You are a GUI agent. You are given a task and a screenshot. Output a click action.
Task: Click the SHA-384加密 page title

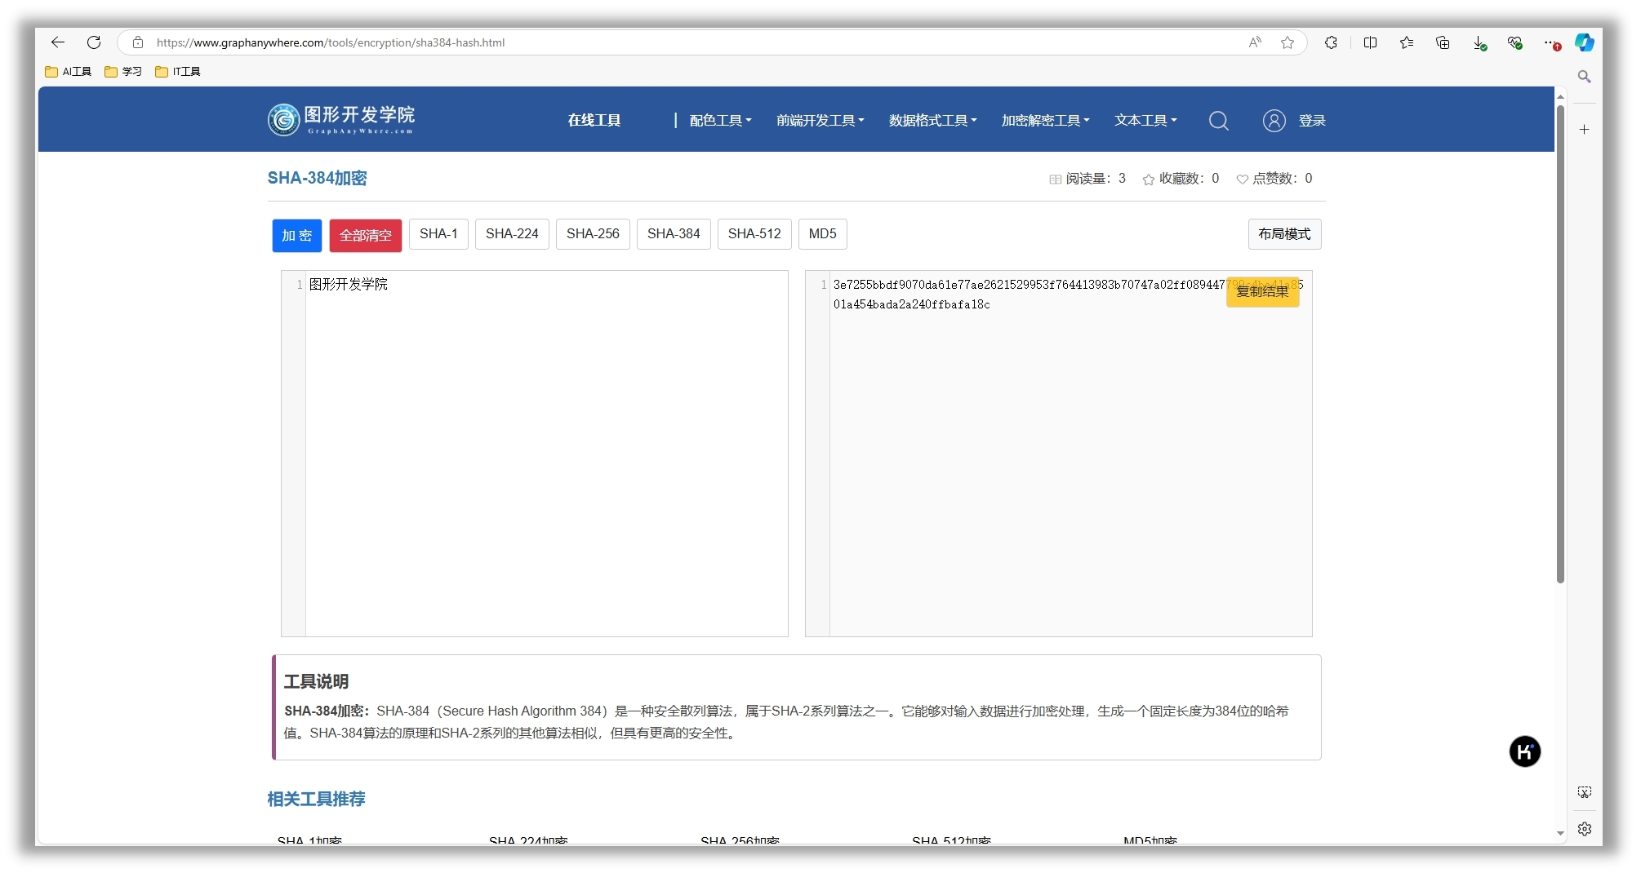317,178
